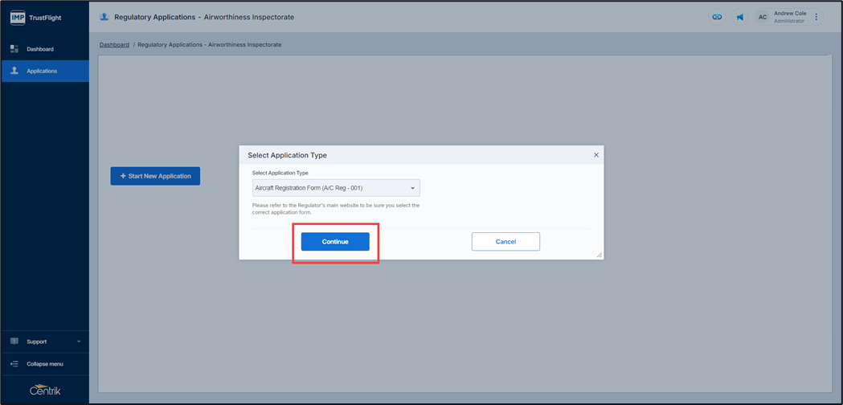Click the Continue button
Screen dimensions: 843x405
pyautogui.click(x=335, y=242)
